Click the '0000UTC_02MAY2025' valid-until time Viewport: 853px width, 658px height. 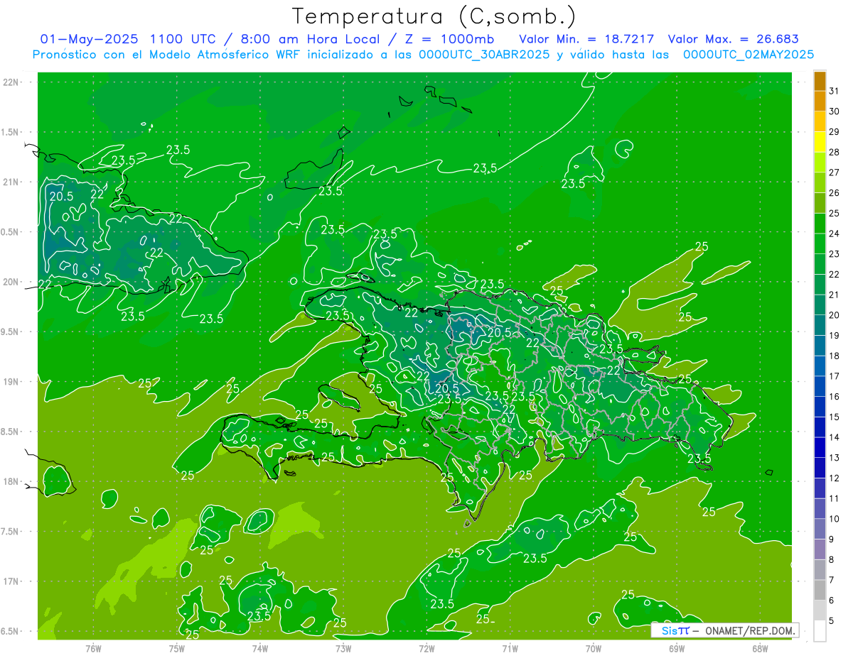[x=748, y=55]
